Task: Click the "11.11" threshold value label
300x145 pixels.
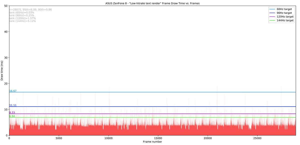Action: click(x=13, y=105)
